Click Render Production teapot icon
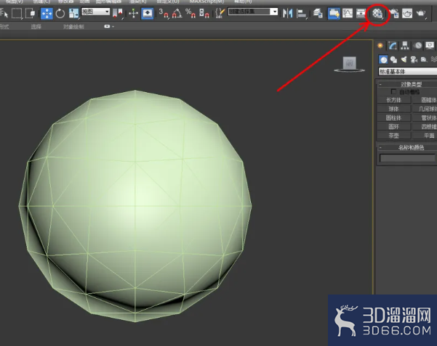437x346 pixels. click(421, 13)
